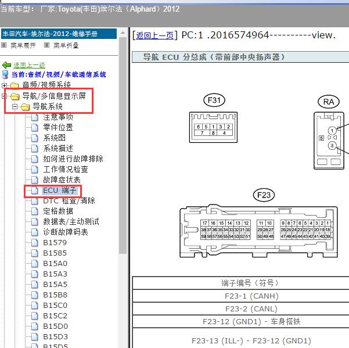Viewport: 349px width, 348px height.
Task: Click the 返回上一级 link
Action: pos(29,65)
